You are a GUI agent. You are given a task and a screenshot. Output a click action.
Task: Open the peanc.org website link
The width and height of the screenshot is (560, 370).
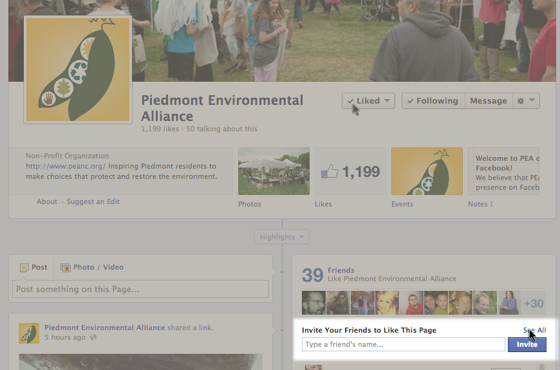(66, 166)
